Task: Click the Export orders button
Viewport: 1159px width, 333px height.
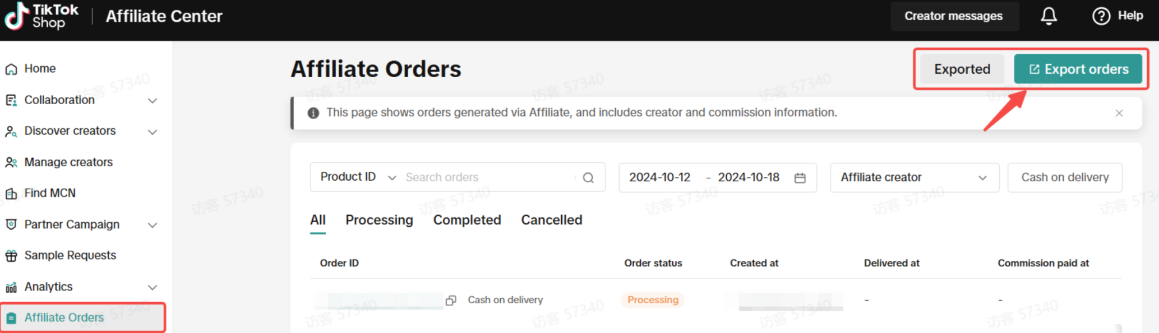Action: (x=1077, y=69)
